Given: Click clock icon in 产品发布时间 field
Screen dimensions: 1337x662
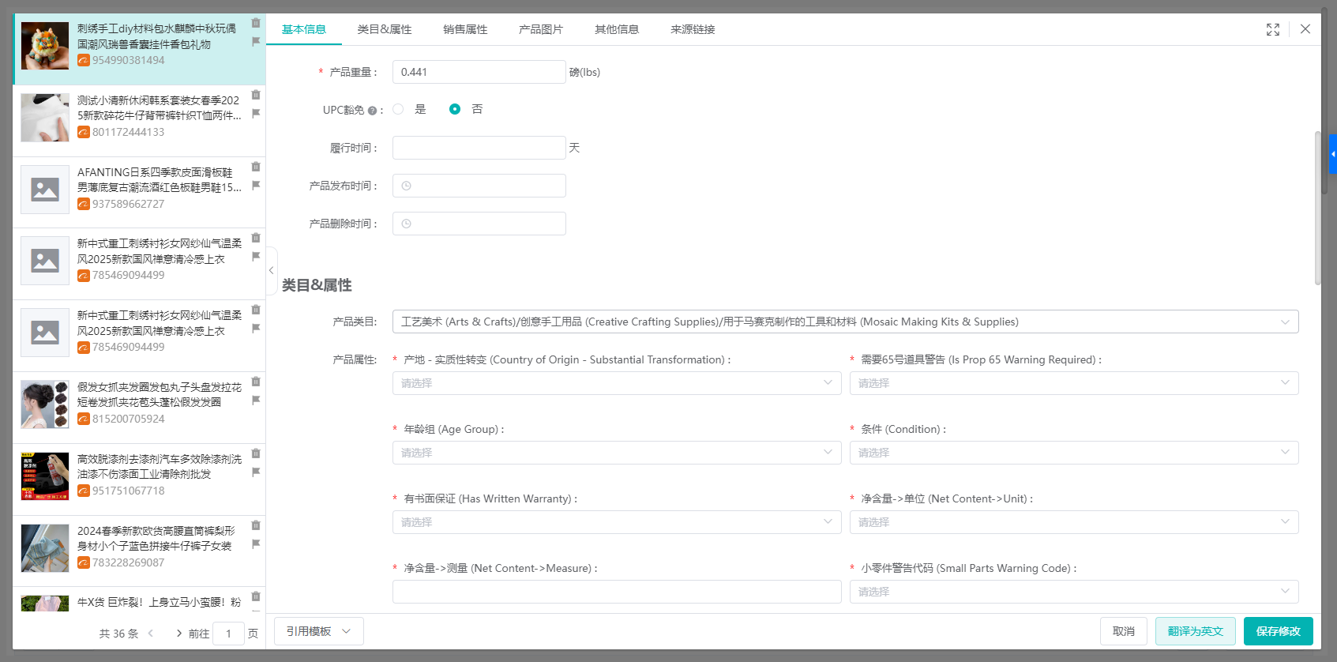Looking at the screenshot, I should [406, 186].
